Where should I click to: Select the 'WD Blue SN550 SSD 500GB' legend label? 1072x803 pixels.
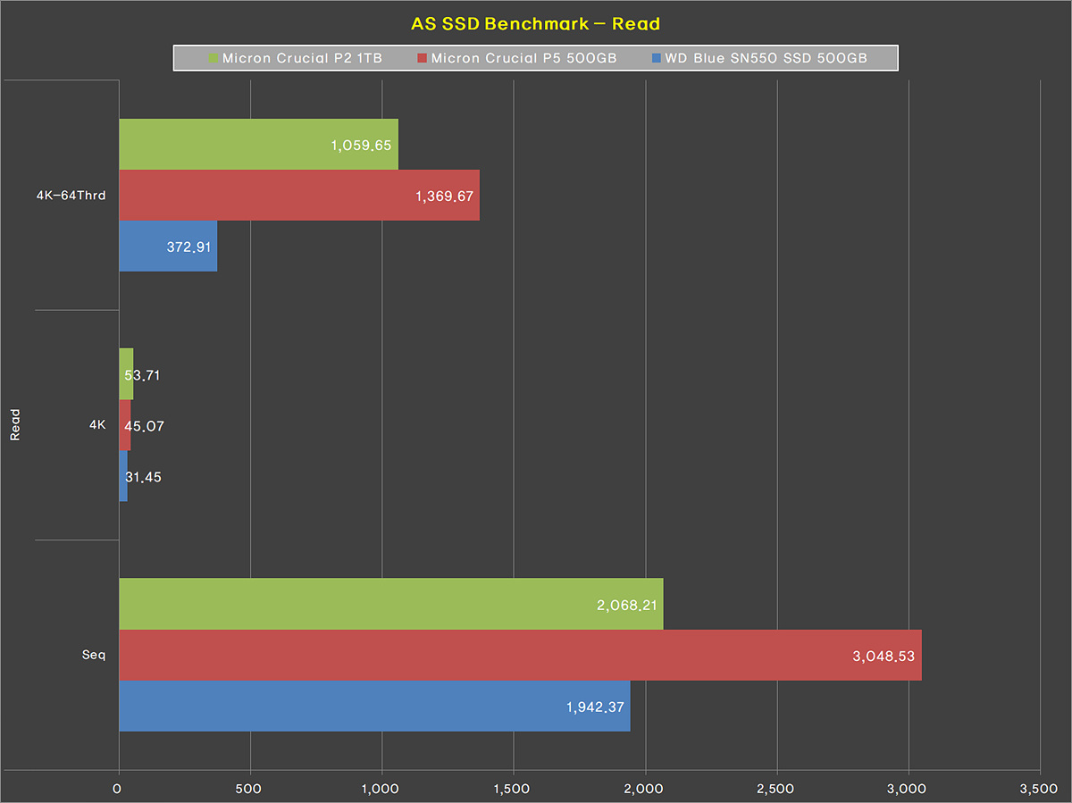tap(766, 59)
